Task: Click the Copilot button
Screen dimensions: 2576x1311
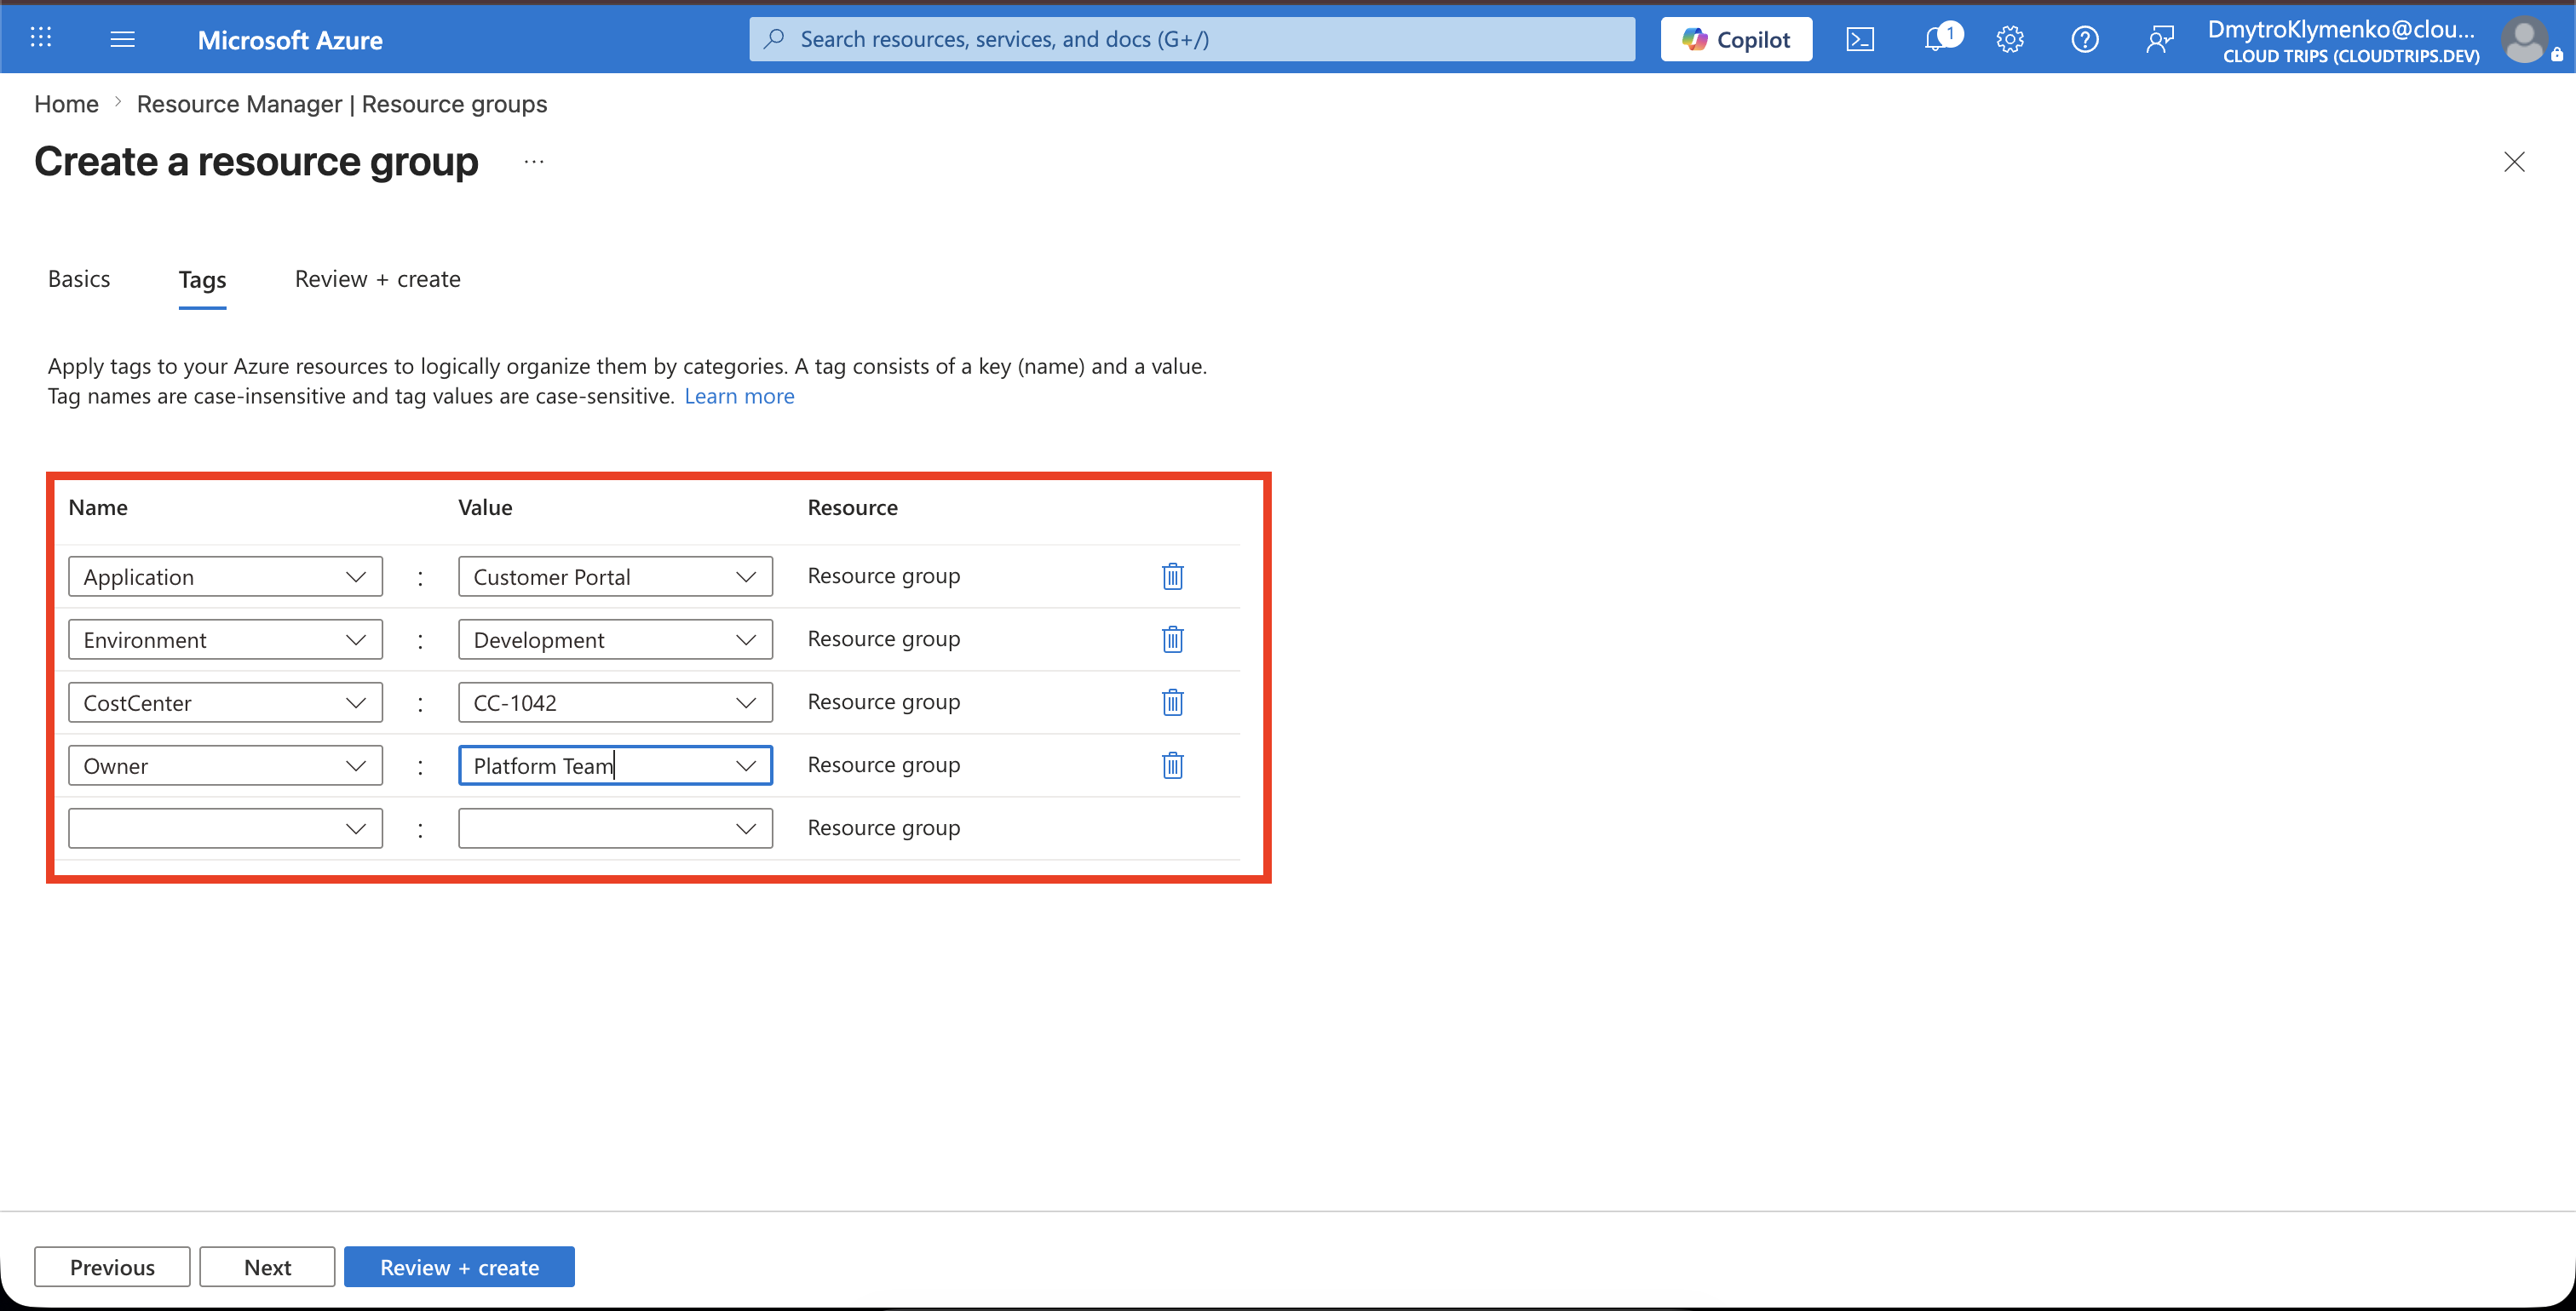Action: tap(1736, 39)
